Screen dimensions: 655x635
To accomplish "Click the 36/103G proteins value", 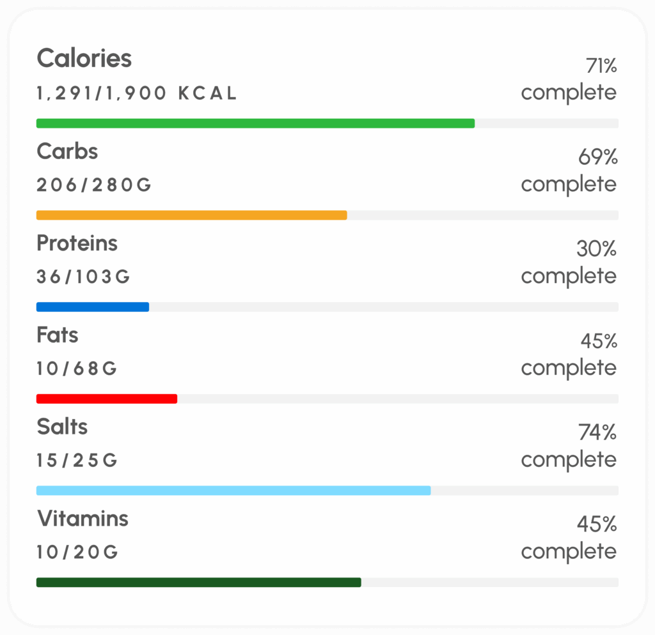I will (83, 278).
